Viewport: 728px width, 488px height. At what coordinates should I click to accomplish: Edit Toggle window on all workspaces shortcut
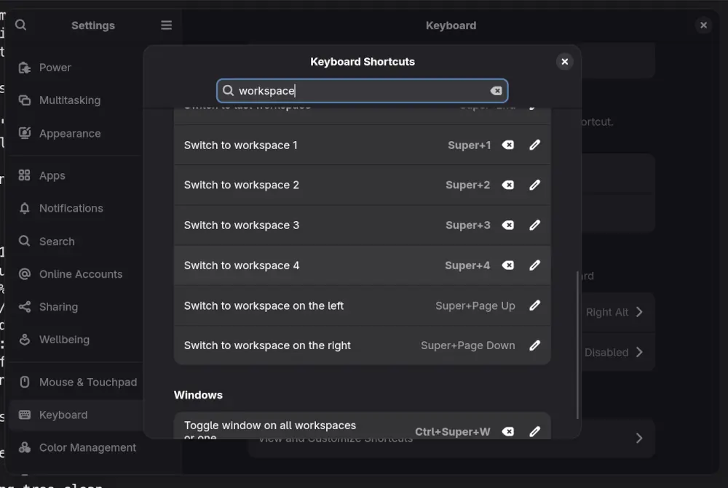535,432
